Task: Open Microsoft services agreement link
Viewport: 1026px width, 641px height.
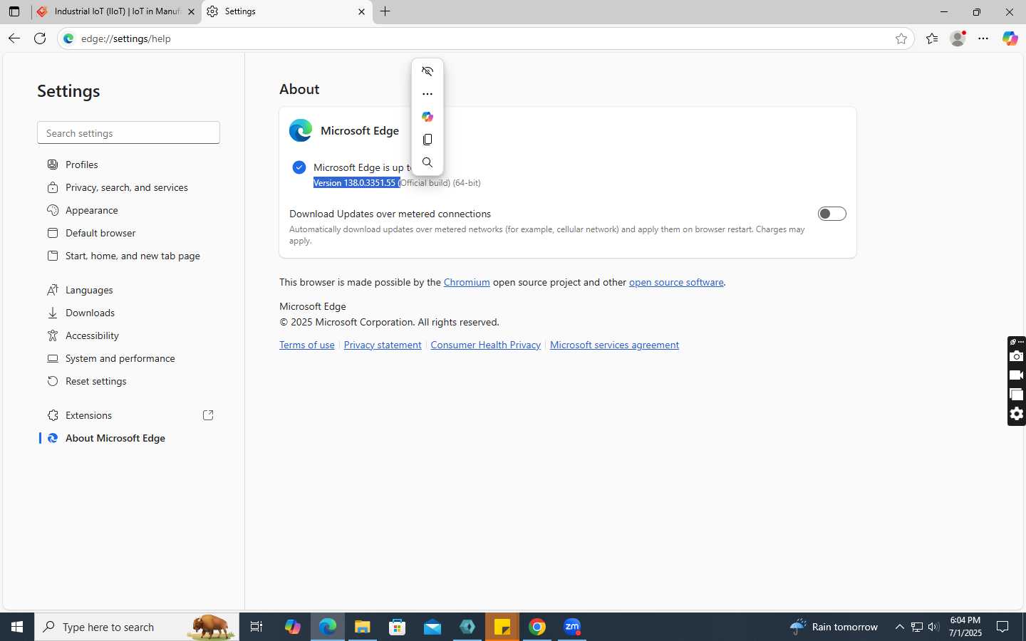Action: (x=614, y=345)
